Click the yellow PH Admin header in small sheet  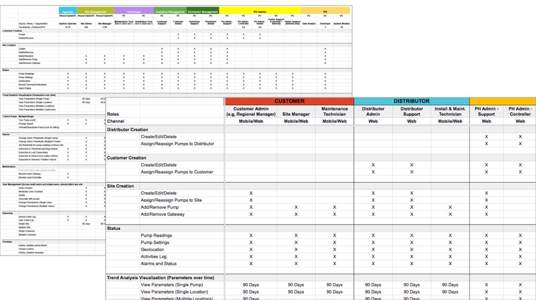pyautogui.click(x=259, y=11)
